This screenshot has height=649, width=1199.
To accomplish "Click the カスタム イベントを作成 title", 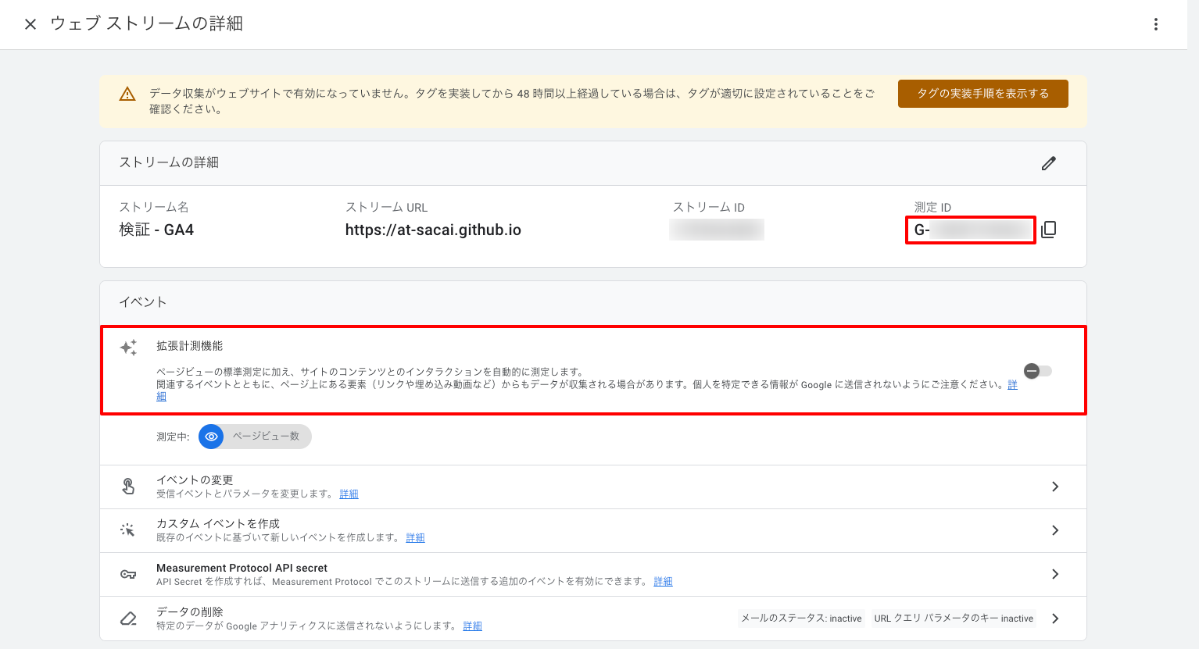I will 218,524.
